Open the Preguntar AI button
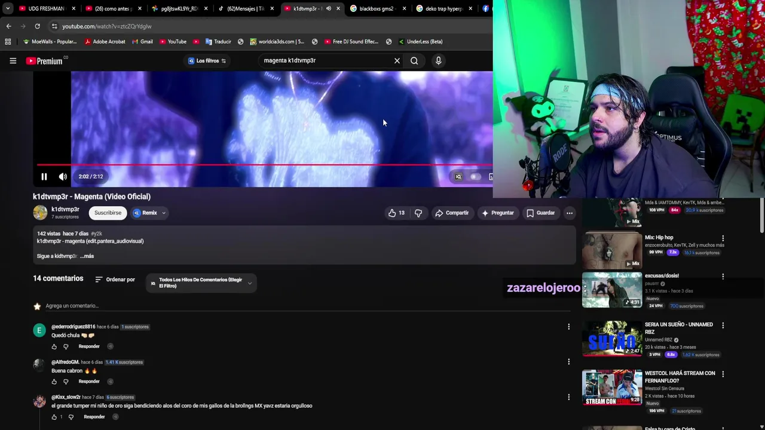The width and height of the screenshot is (765, 430). [498, 213]
